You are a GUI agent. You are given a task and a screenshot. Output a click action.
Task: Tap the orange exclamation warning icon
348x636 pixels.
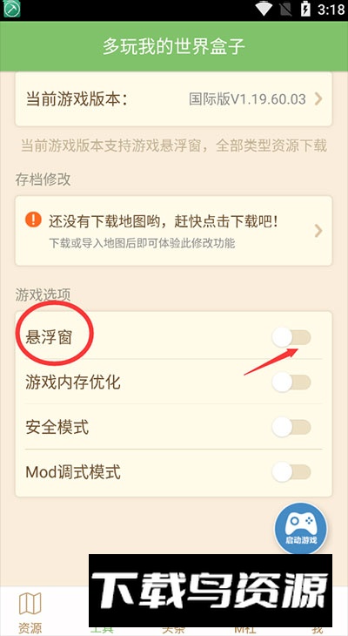click(x=33, y=220)
